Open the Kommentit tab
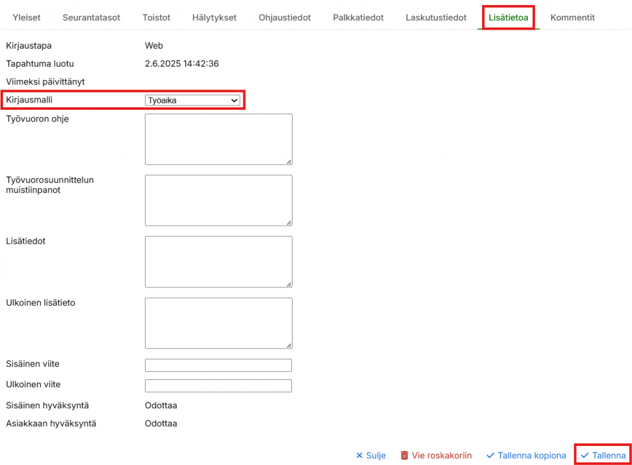 tap(572, 17)
